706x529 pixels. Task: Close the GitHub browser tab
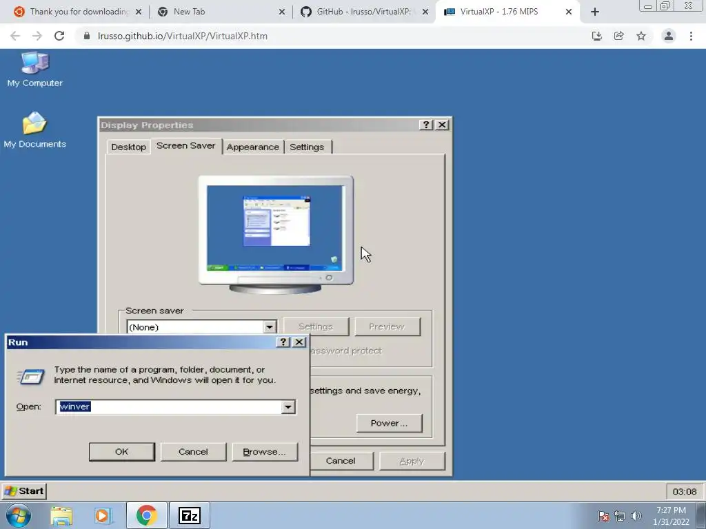point(425,12)
